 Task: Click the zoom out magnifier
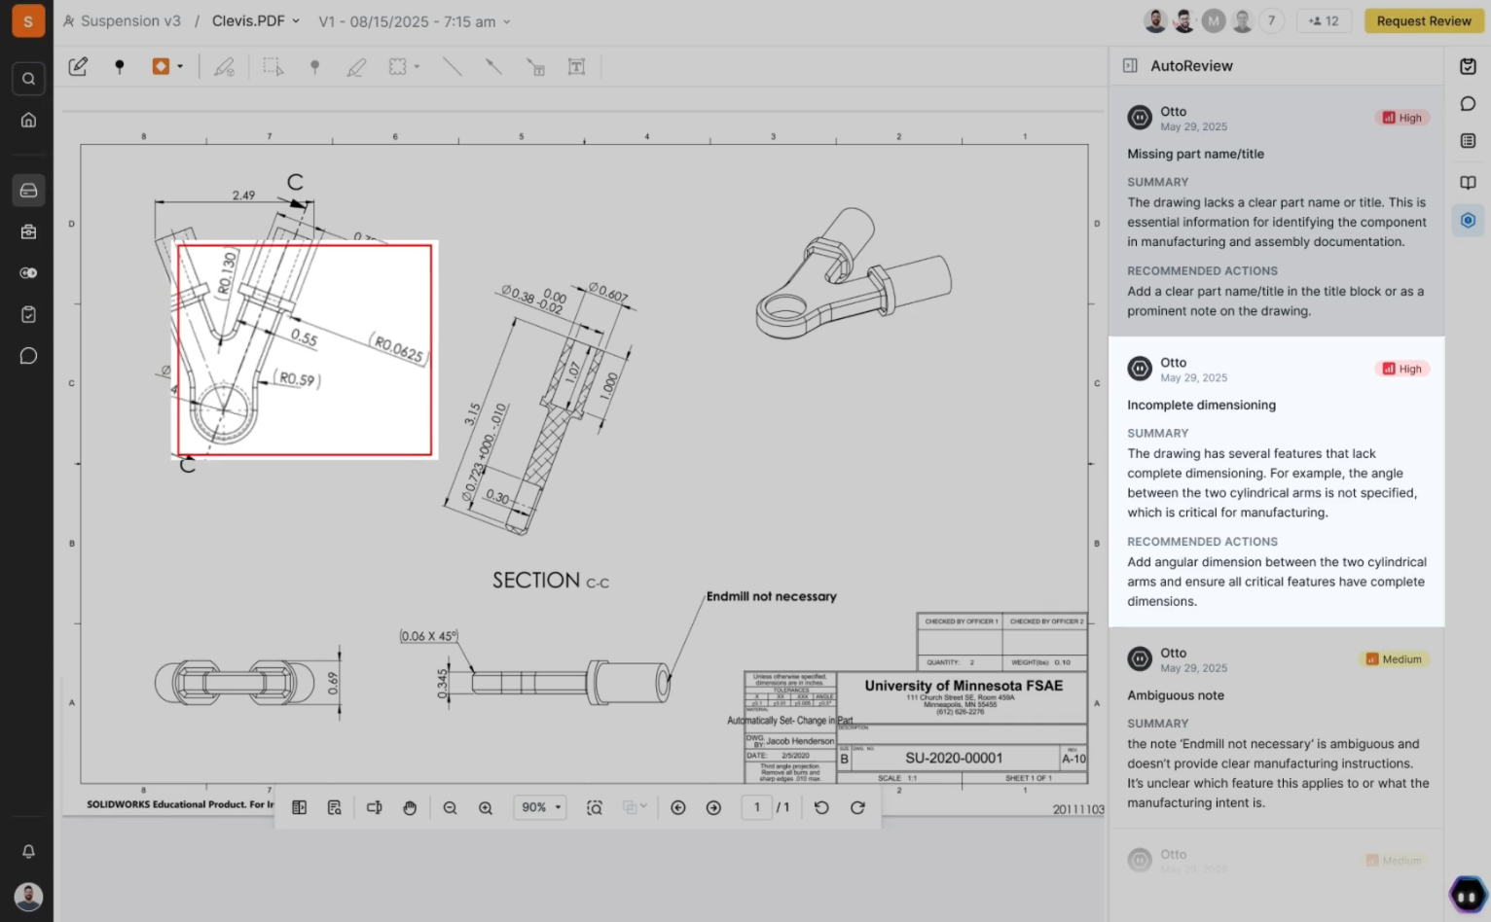(450, 807)
